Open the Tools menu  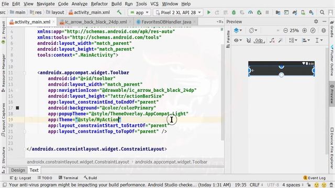pyautogui.click(x=141, y=4)
